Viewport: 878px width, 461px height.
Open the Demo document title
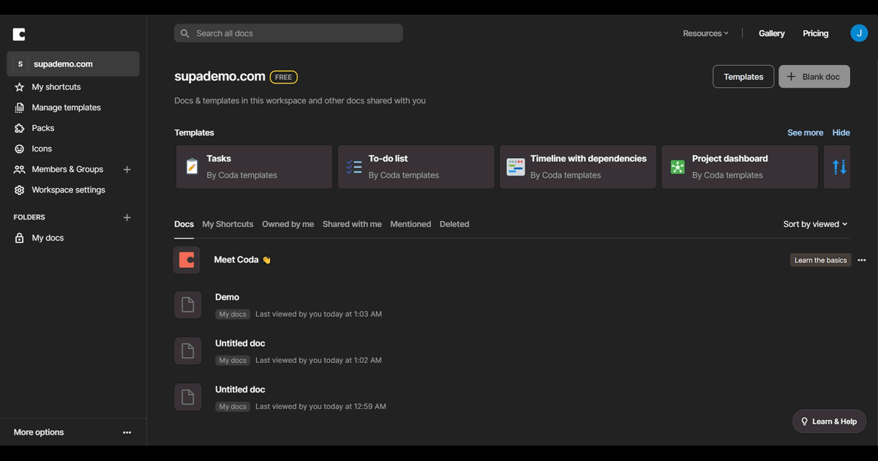click(227, 297)
